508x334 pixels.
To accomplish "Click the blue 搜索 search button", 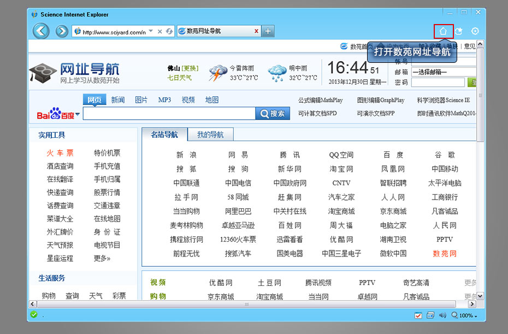I will coord(273,114).
